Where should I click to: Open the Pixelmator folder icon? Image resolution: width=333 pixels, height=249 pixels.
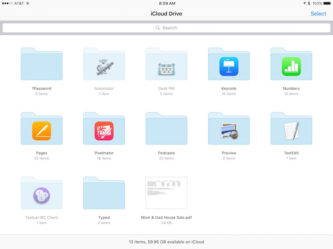(104, 129)
